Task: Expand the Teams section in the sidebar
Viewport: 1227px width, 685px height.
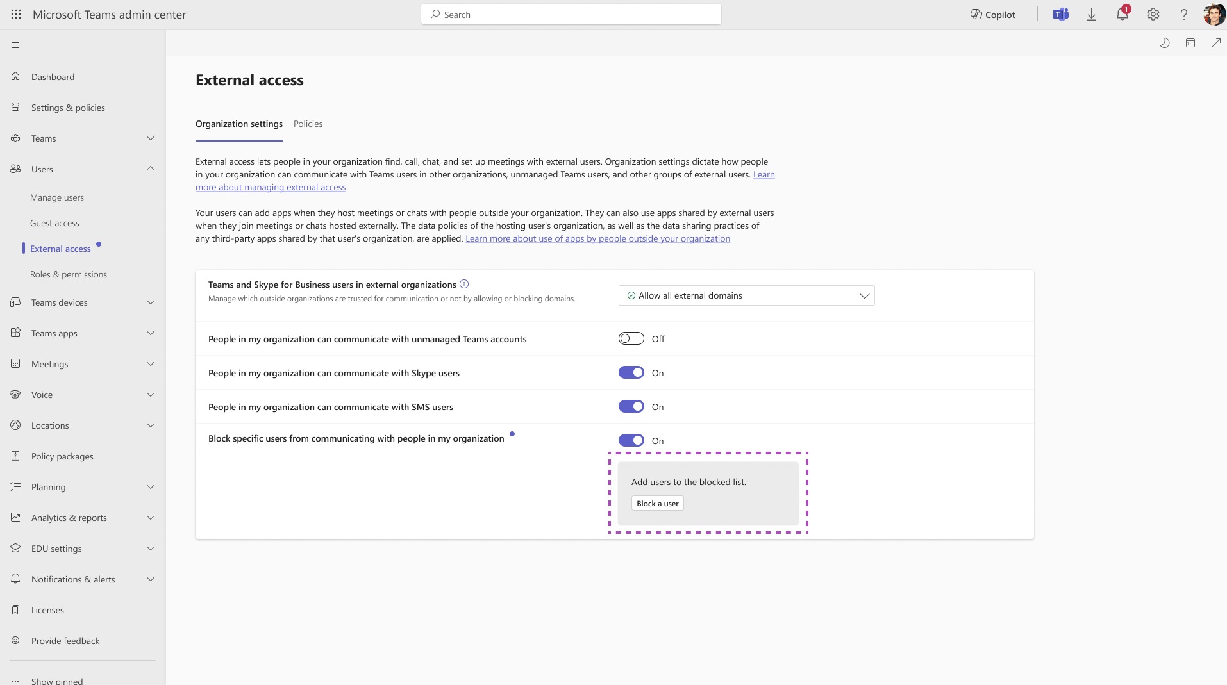Action: tap(151, 138)
